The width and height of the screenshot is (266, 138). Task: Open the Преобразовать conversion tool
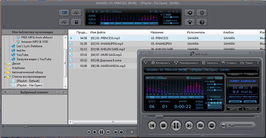click(x=187, y=63)
